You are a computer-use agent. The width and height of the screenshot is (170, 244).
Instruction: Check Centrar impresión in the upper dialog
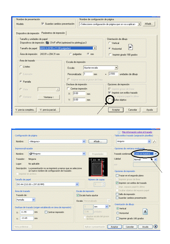pos(68,88)
